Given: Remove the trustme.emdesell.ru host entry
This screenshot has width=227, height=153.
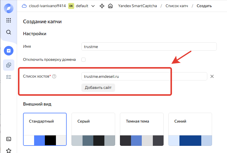Looking at the screenshot, I should [212, 76].
